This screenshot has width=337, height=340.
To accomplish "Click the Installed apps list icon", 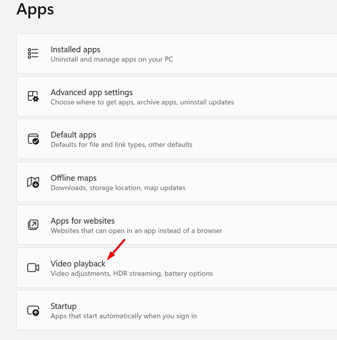I will (x=33, y=53).
